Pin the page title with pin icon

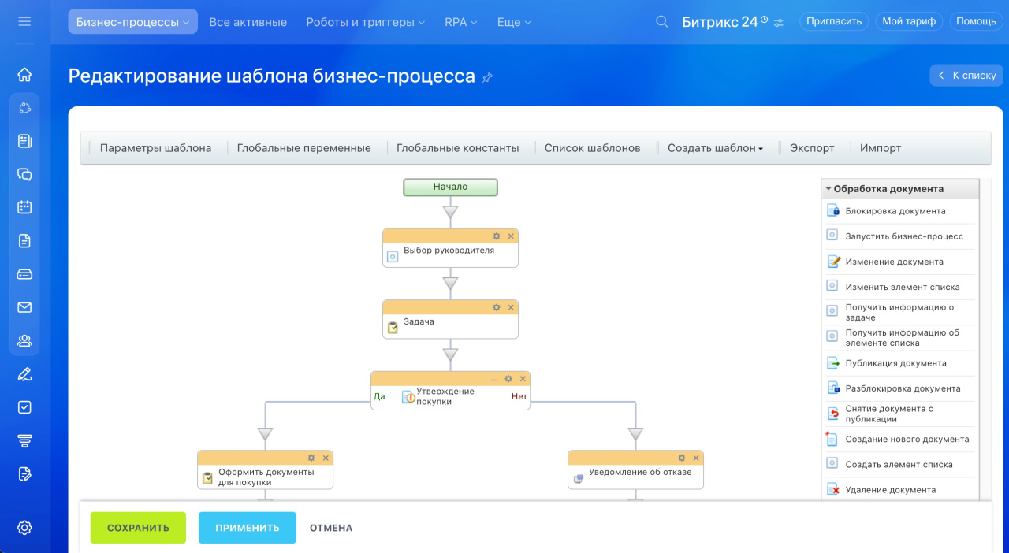click(487, 77)
